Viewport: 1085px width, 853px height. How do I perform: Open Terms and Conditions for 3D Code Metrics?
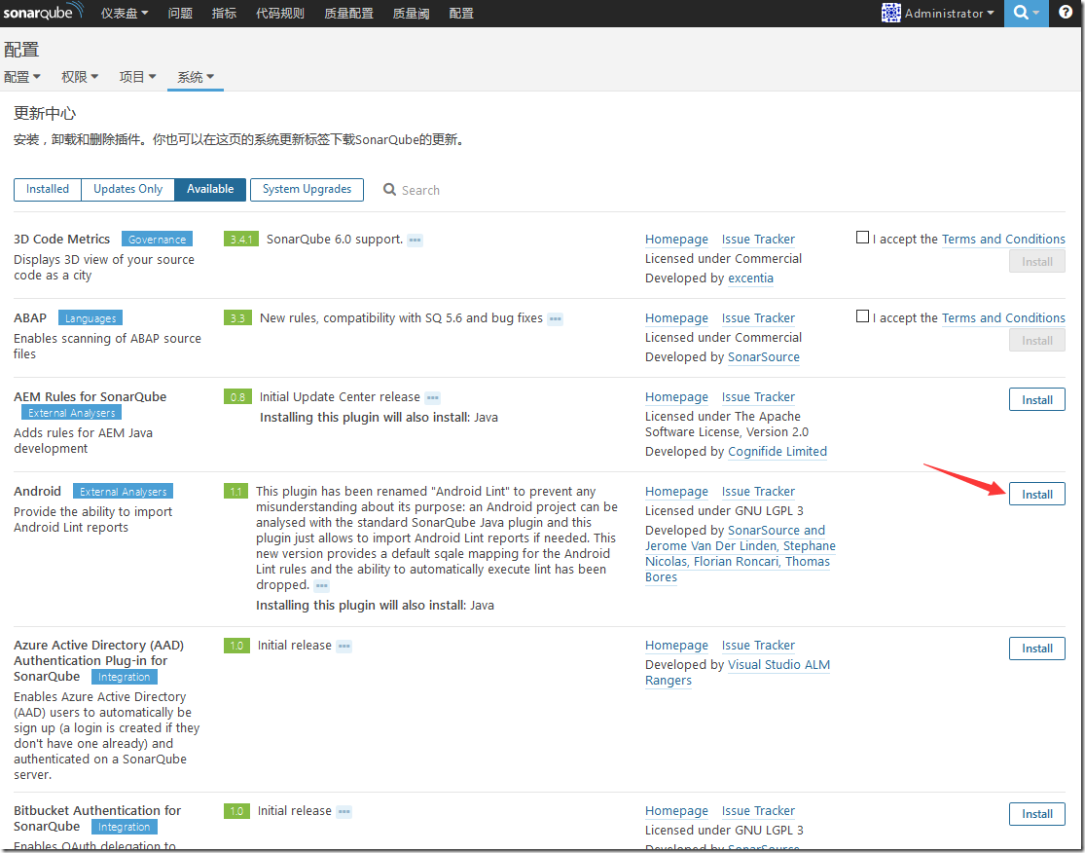[1003, 240]
